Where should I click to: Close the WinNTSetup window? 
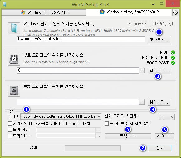[173, 3]
